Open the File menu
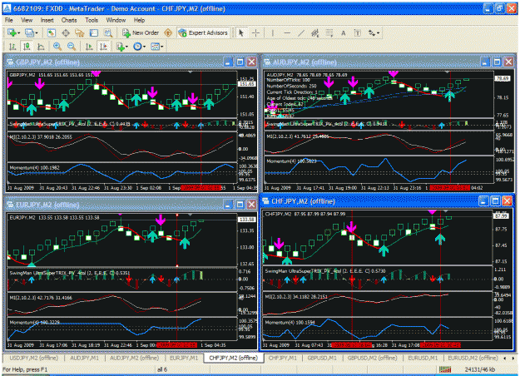Screen dimensions: 520x376 coord(9,20)
